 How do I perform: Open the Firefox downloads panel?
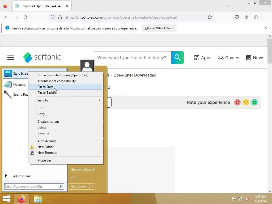click(246, 17)
